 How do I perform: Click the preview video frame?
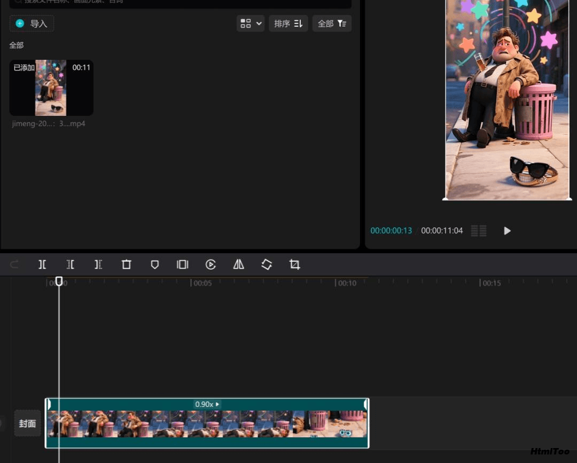pyautogui.click(x=507, y=99)
